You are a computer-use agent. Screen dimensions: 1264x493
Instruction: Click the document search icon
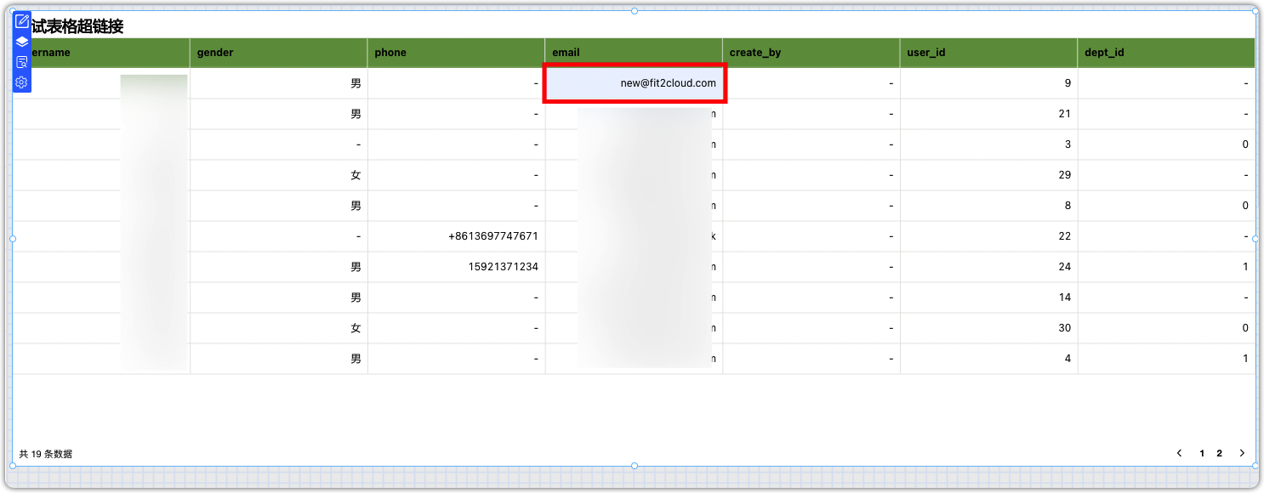(22, 62)
